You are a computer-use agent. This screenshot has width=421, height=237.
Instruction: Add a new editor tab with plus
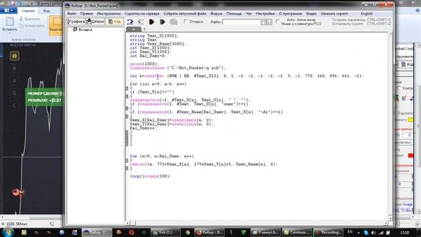(145, 29)
